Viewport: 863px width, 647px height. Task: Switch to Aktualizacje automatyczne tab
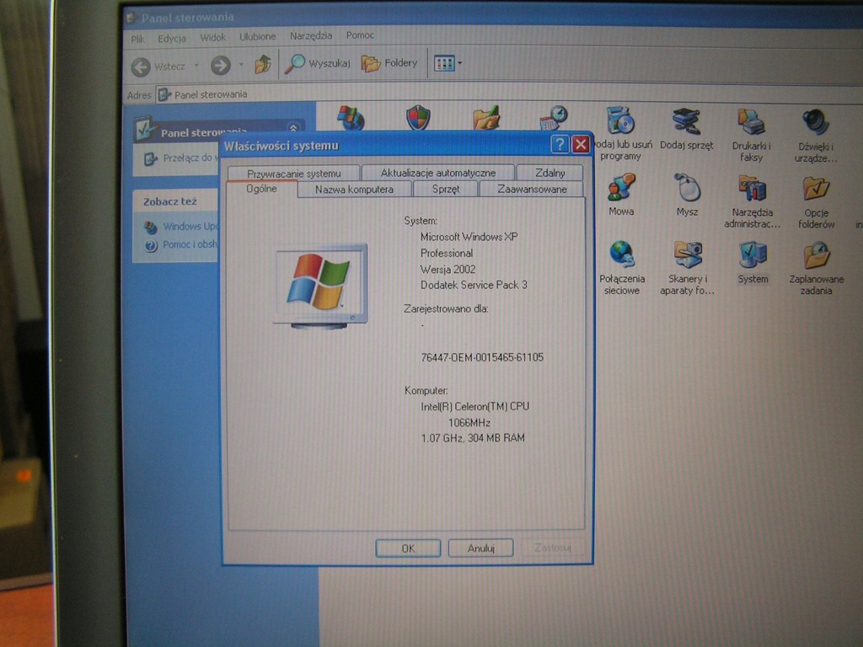(x=438, y=173)
